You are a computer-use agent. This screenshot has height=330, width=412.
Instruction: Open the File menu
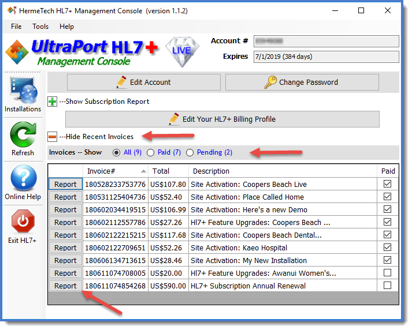point(16,27)
